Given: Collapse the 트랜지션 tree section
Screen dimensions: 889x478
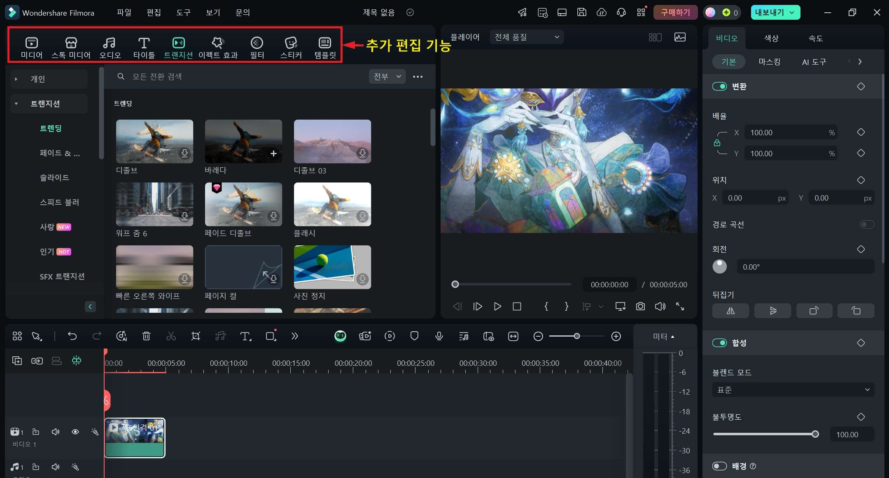Looking at the screenshot, I should click(x=16, y=104).
